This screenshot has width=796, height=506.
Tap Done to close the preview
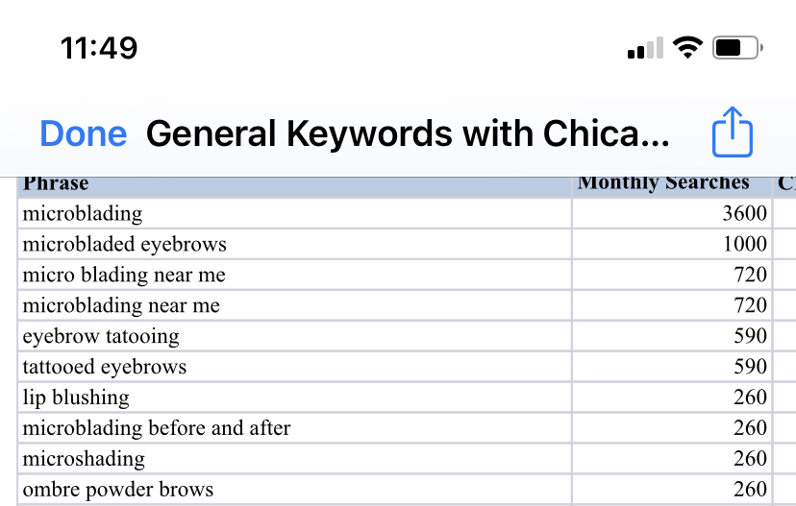point(84,133)
